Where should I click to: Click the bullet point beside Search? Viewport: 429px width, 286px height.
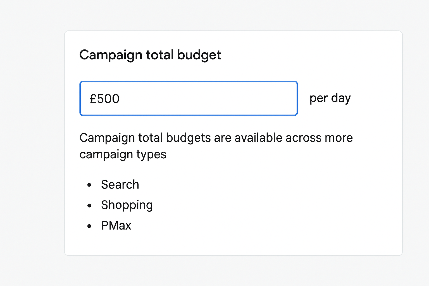[x=89, y=185]
